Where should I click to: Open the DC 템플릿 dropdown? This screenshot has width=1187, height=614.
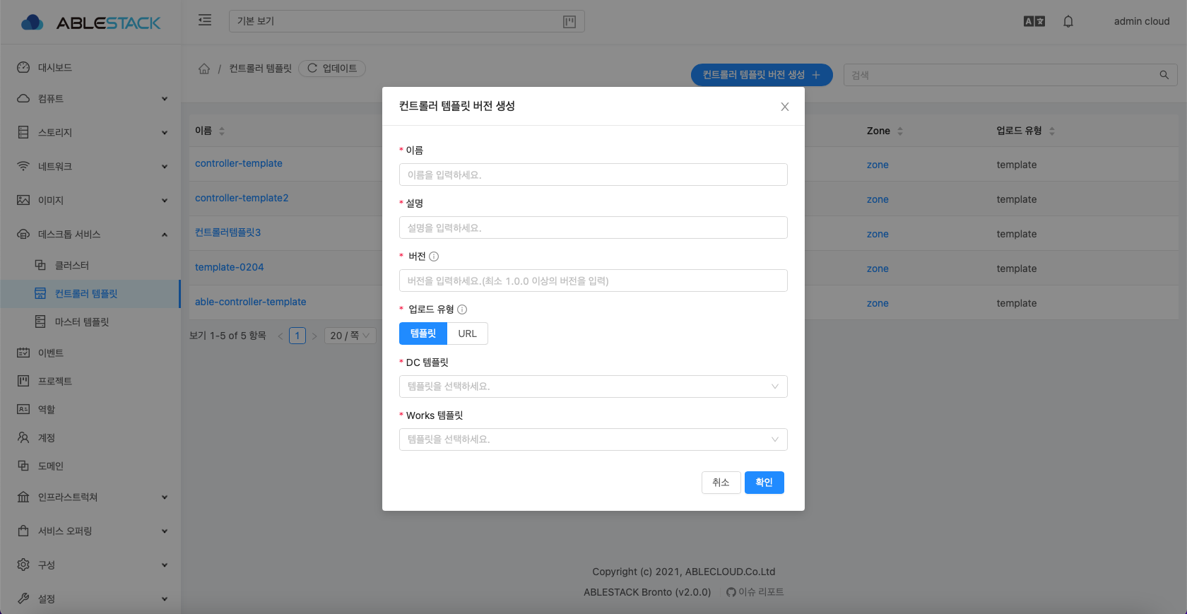point(593,386)
